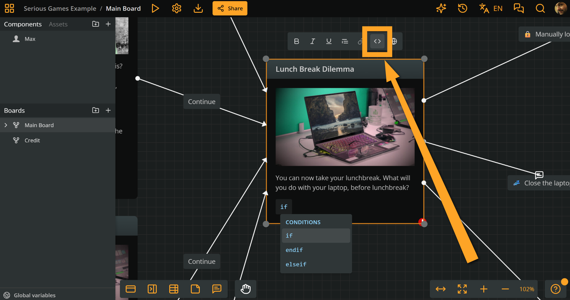Click the laptop image in the element
The width and height of the screenshot is (570, 300).
click(x=345, y=127)
